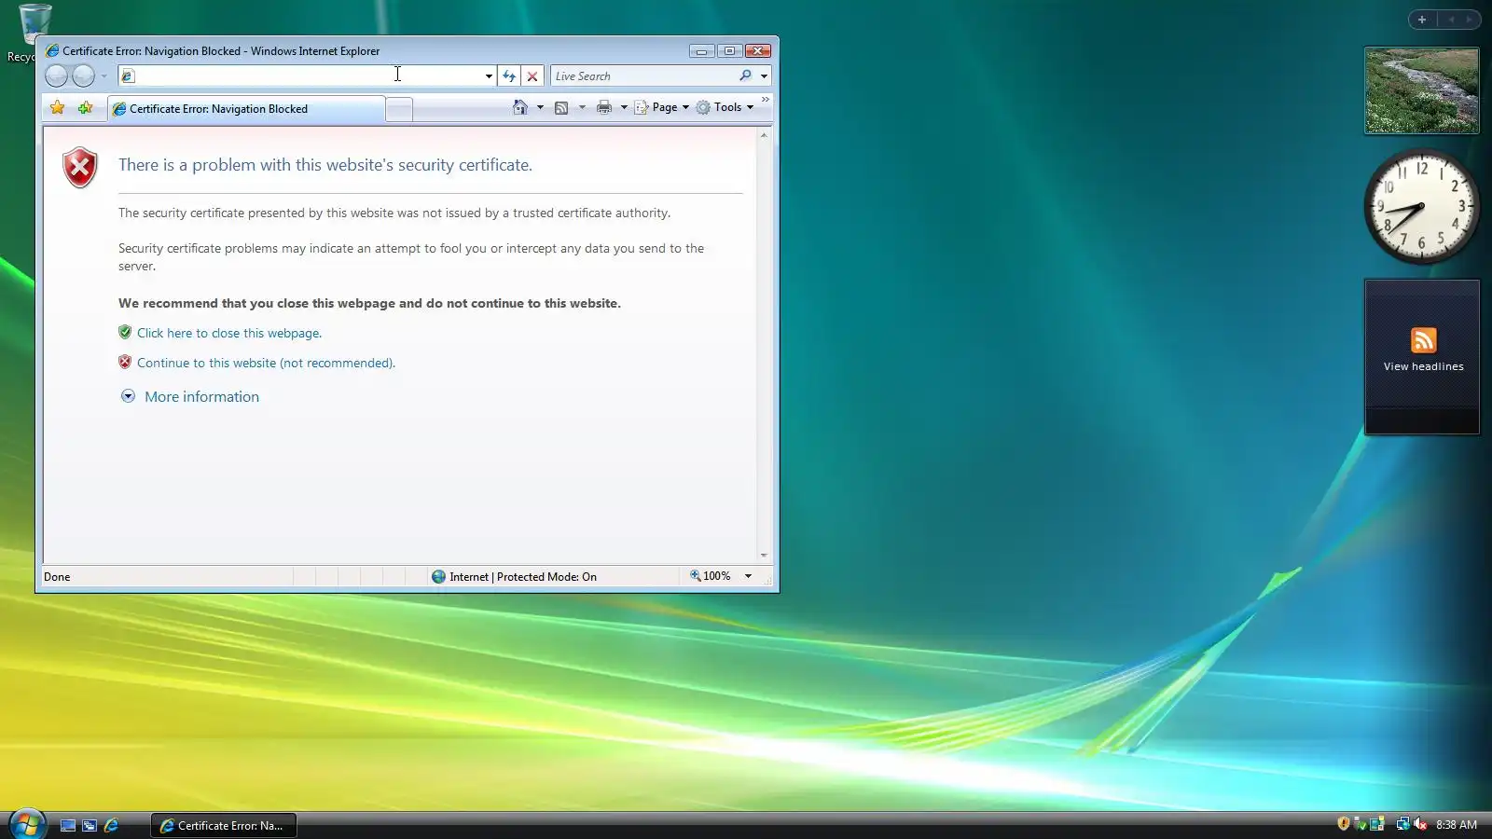
Task: Click the page scrollbar up arrow
Action: pyautogui.click(x=764, y=135)
